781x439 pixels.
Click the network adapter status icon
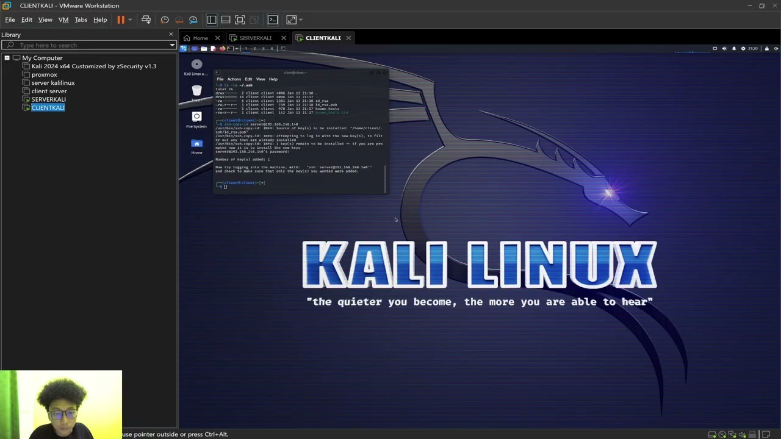click(x=732, y=435)
